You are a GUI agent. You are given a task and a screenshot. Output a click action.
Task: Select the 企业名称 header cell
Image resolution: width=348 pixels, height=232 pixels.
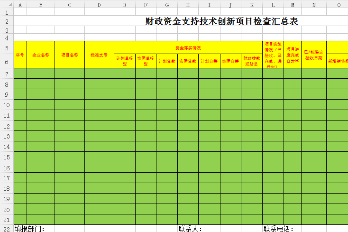point(41,55)
